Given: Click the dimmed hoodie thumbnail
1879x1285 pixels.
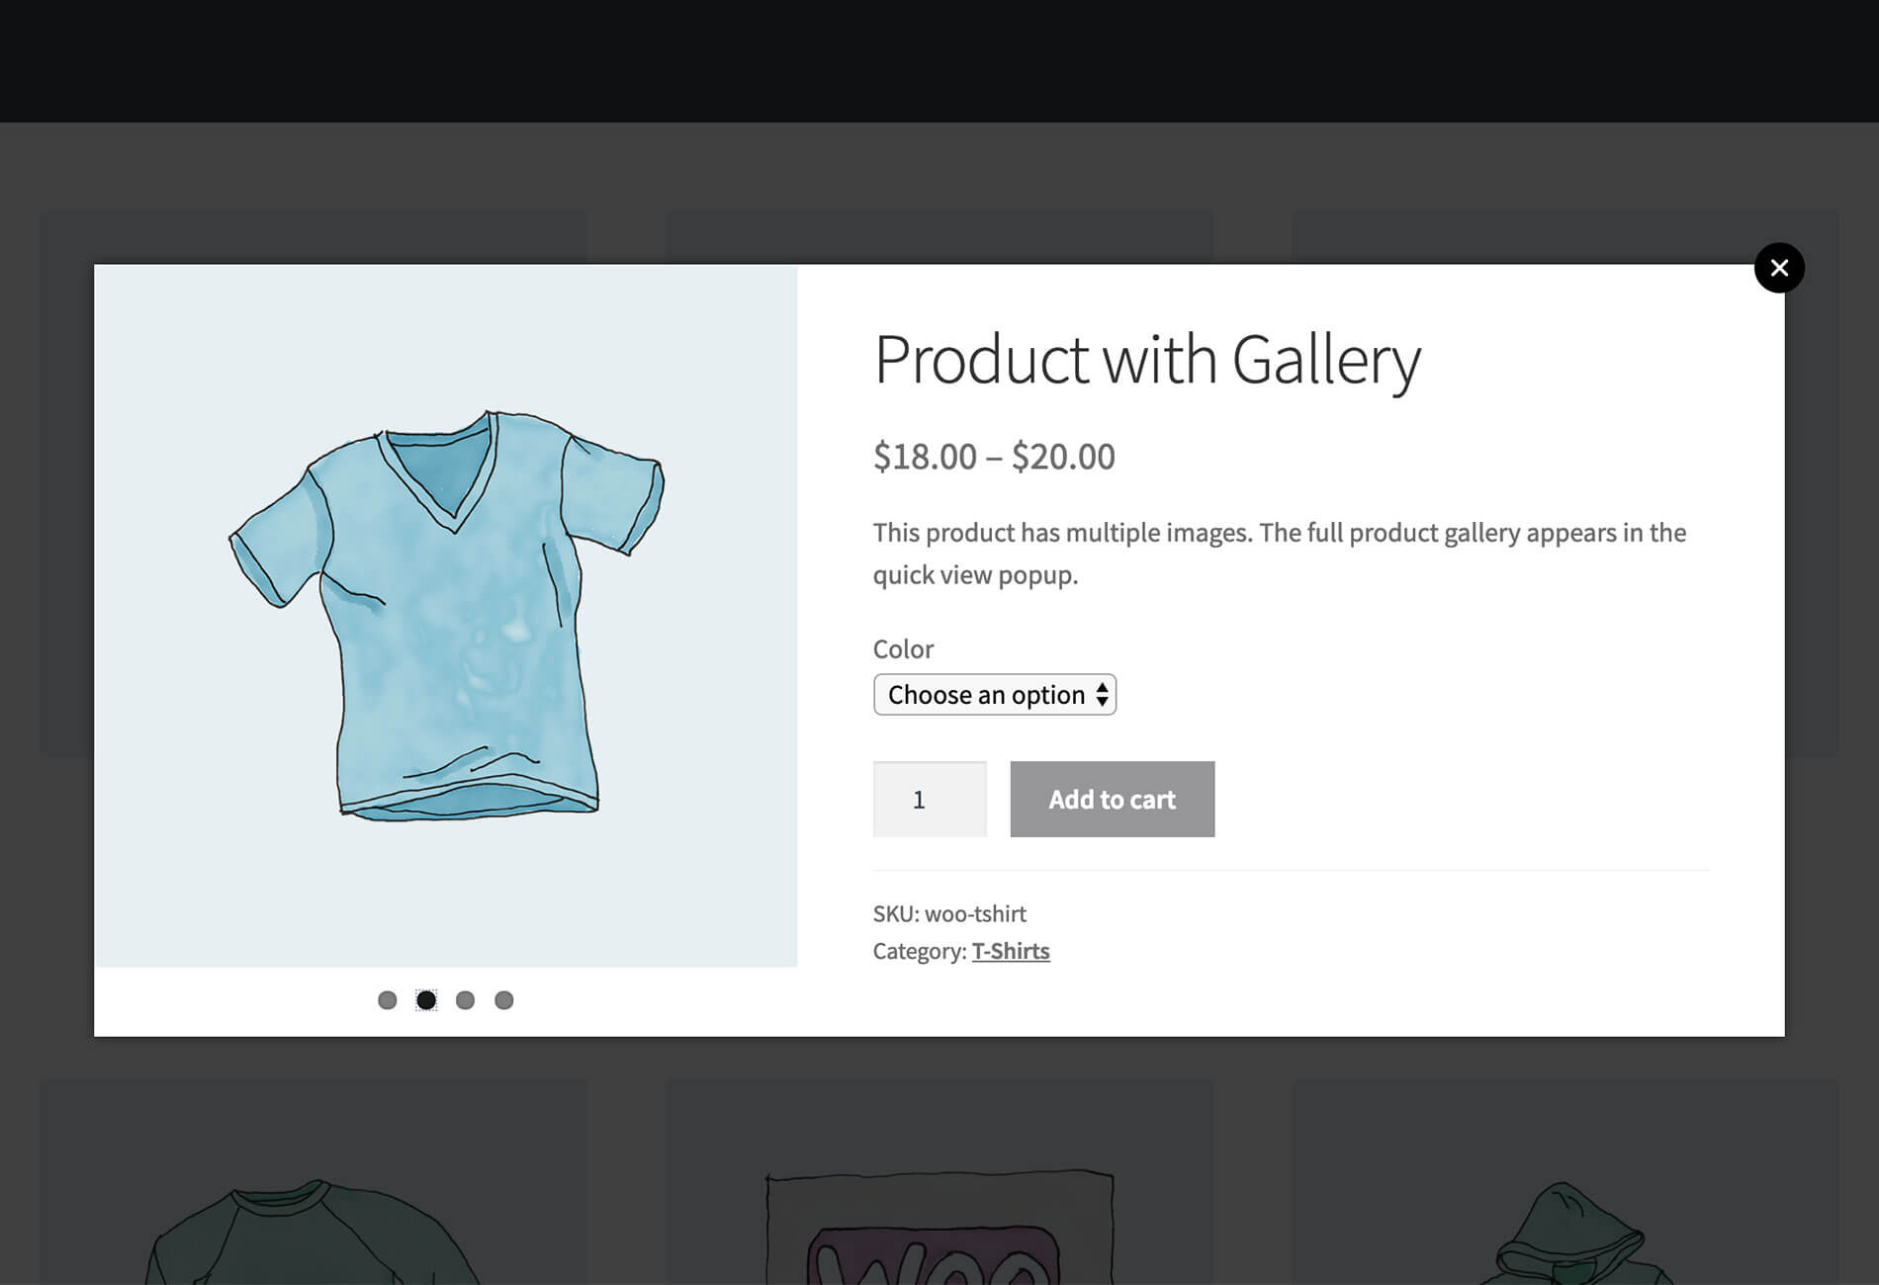Looking at the screenshot, I should coord(1567,1236).
